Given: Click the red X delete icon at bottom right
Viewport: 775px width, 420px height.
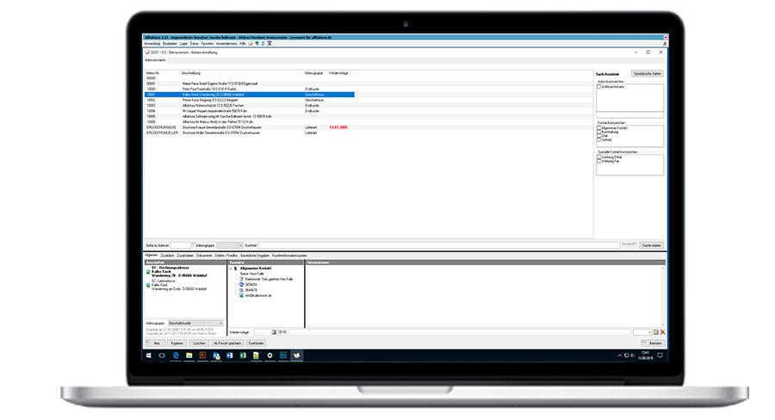Looking at the screenshot, I should [x=663, y=331].
